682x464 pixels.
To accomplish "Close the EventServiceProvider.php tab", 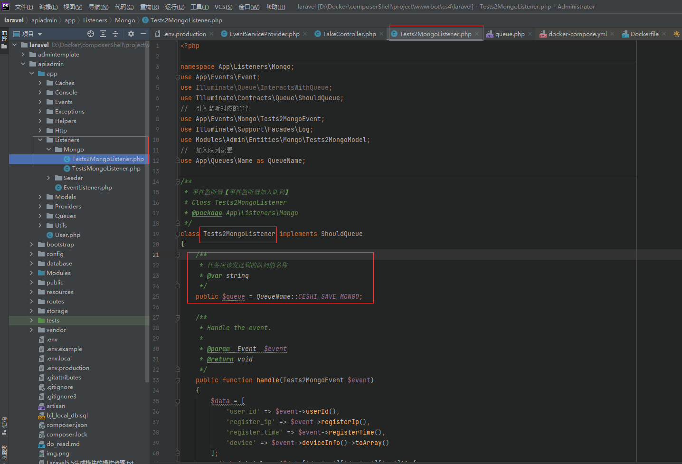I will click(305, 34).
